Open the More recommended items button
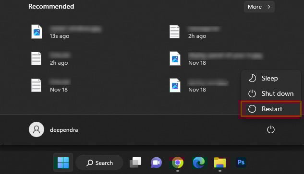304x174 pixels. click(x=259, y=7)
